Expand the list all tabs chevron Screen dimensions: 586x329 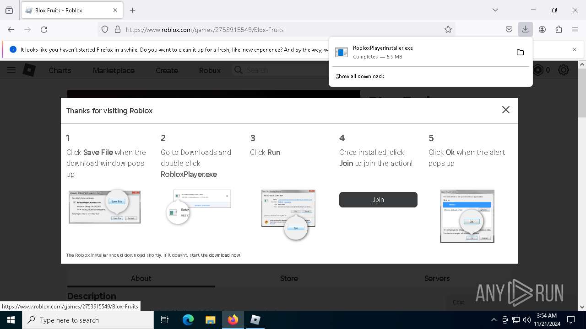coord(495,10)
